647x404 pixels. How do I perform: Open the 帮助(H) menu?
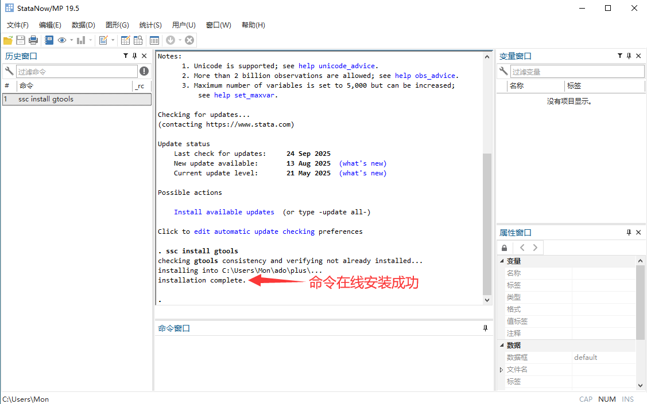tap(253, 25)
